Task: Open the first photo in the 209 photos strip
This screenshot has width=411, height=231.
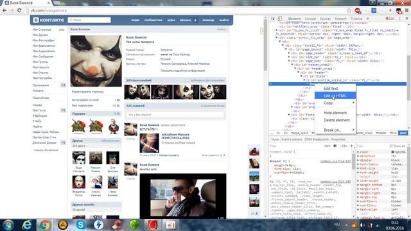Action: tap(137, 92)
